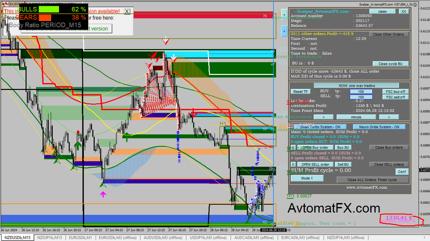The image size is (430, 241).
Task: Click the magenta up arrow on the chart
Action: [103, 194]
